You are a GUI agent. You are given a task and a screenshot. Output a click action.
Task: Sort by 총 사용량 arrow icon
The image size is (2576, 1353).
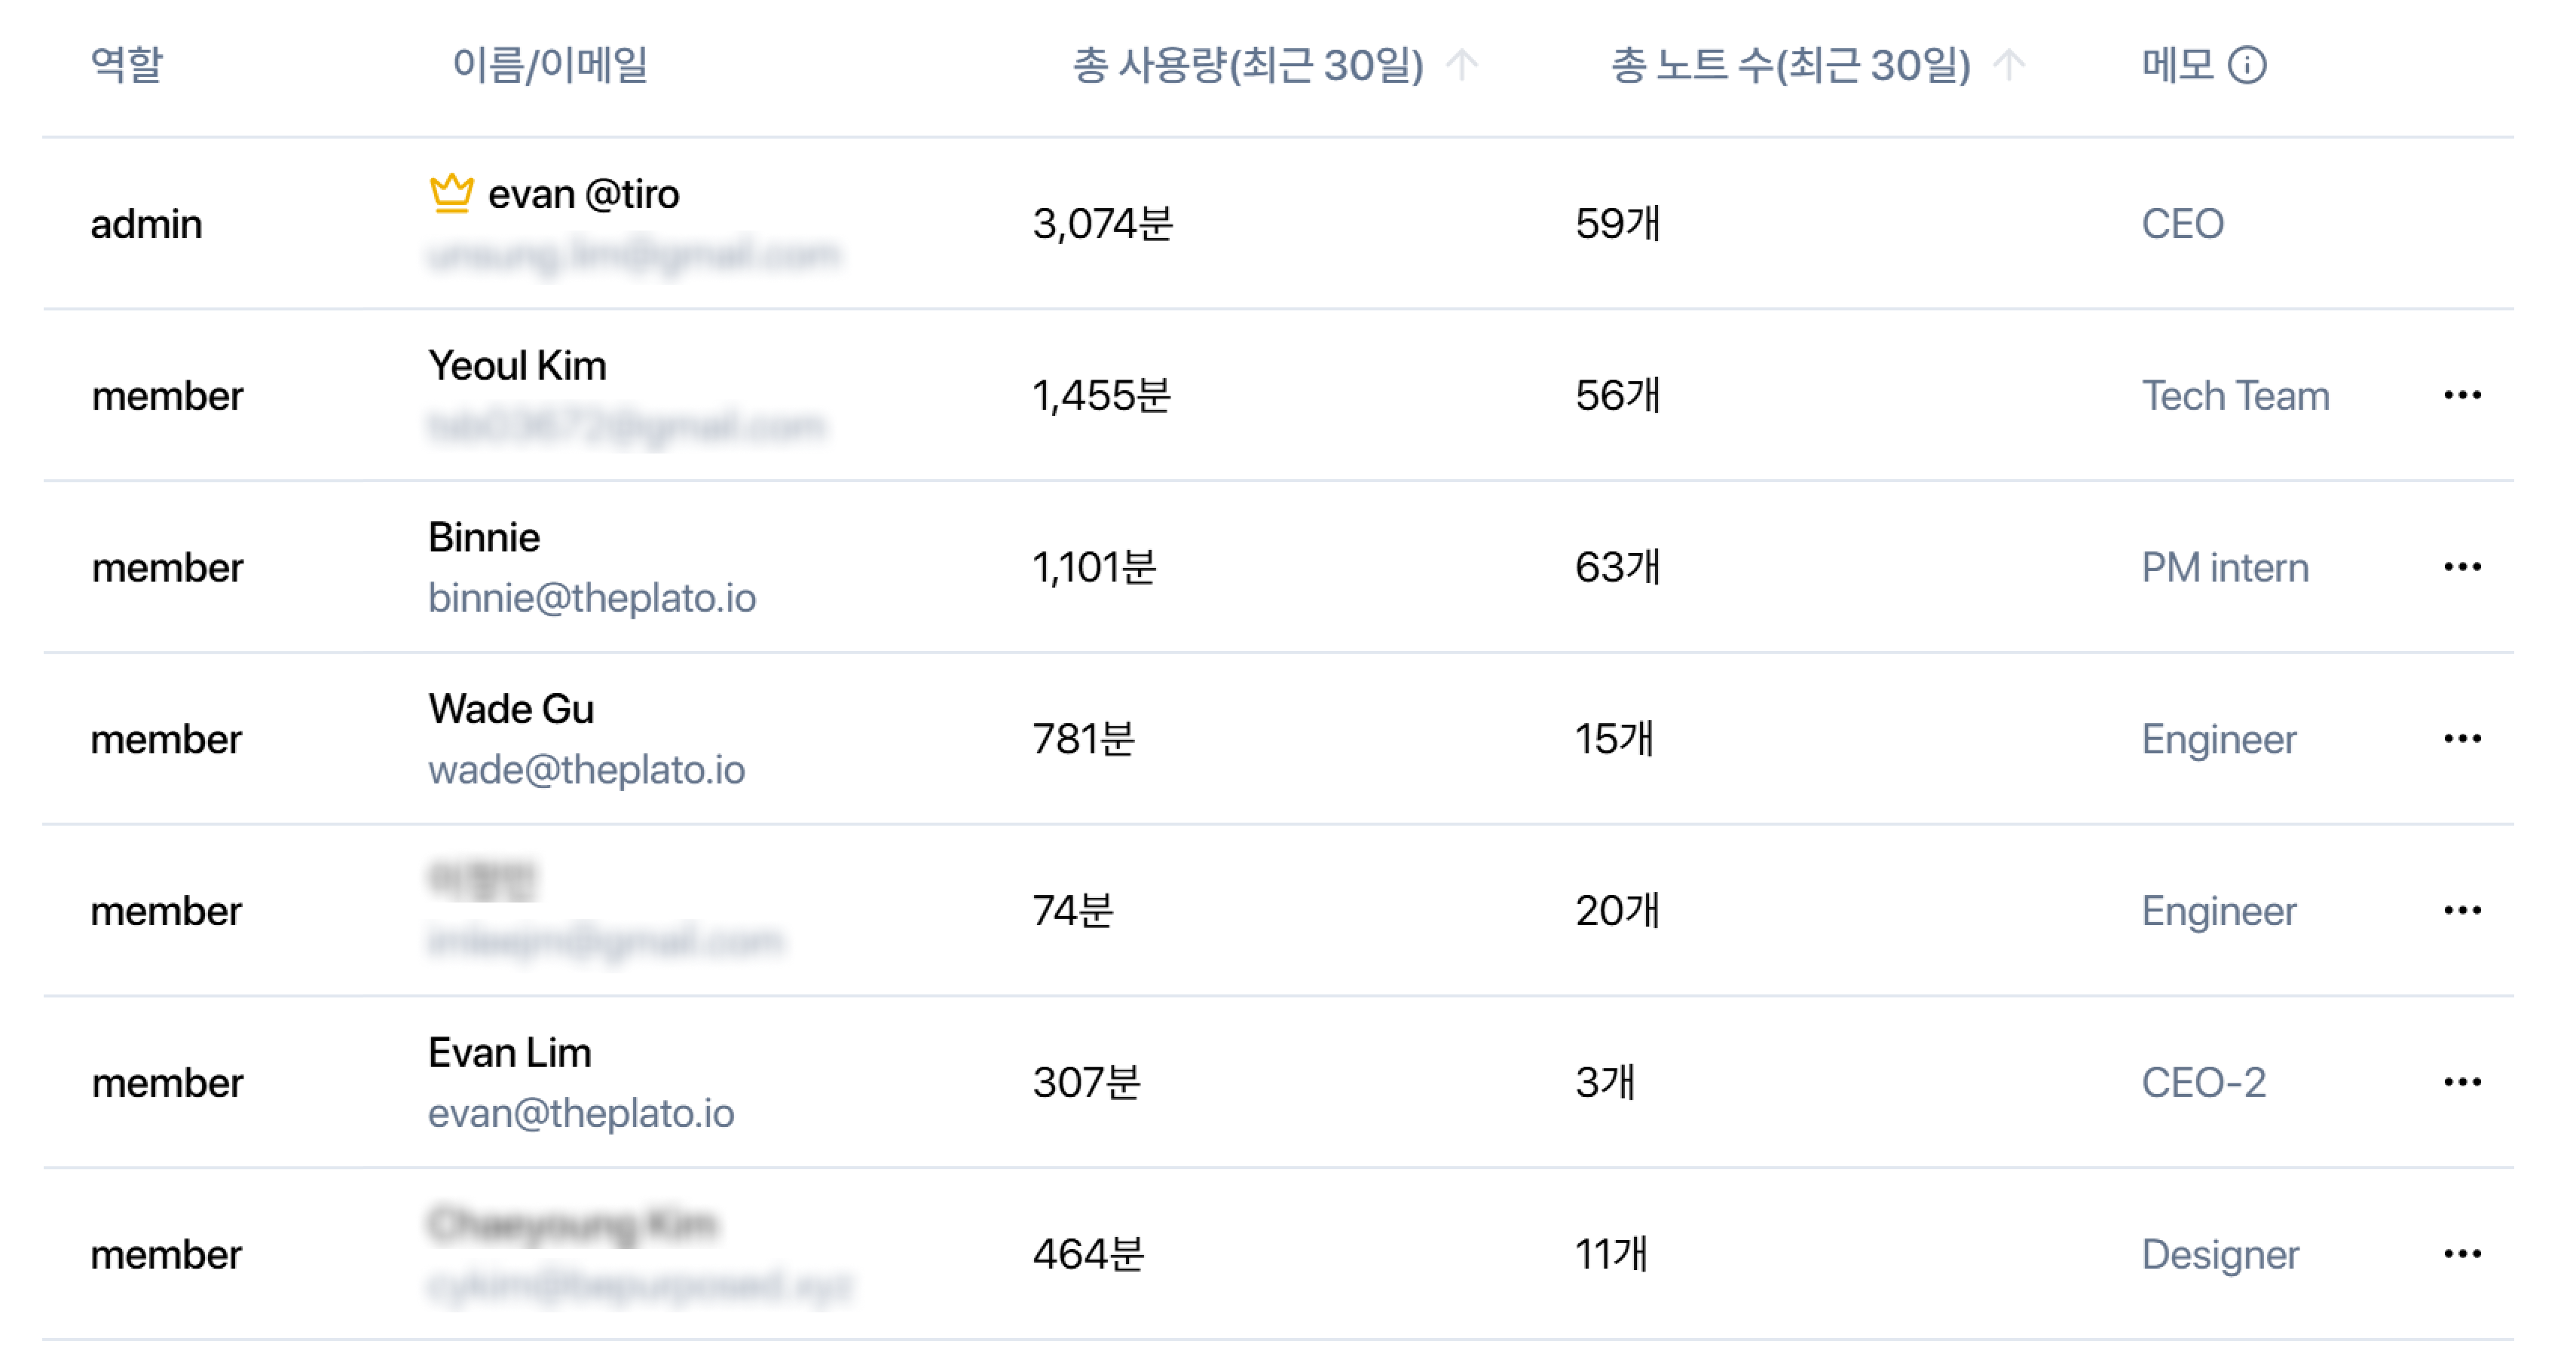tap(1462, 66)
